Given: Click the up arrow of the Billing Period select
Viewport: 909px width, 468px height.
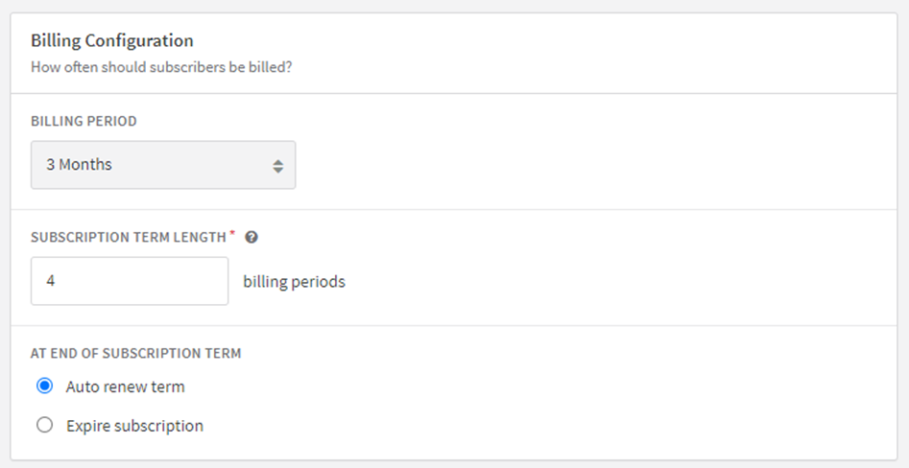Looking at the screenshot, I should pos(278,162).
